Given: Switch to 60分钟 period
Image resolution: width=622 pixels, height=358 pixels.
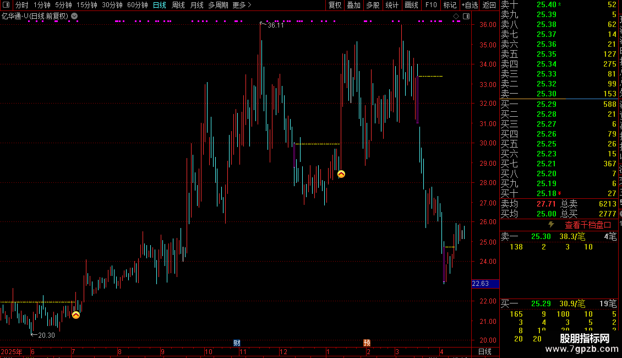Looking at the screenshot, I should pos(137,5).
